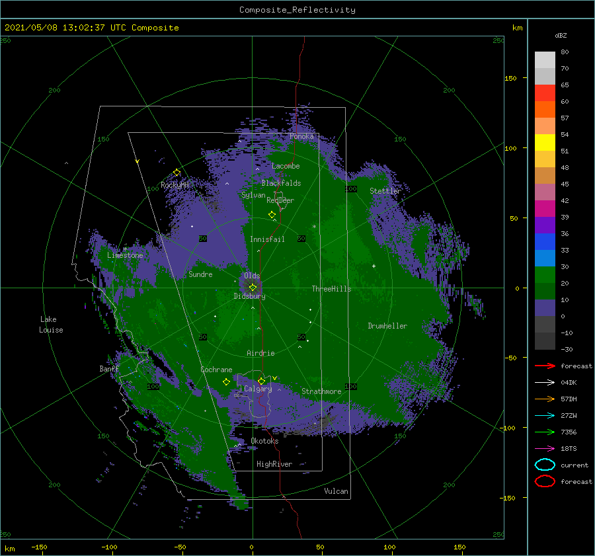Click the red 'forecast' ellipse legend icon

[x=545, y=481]
